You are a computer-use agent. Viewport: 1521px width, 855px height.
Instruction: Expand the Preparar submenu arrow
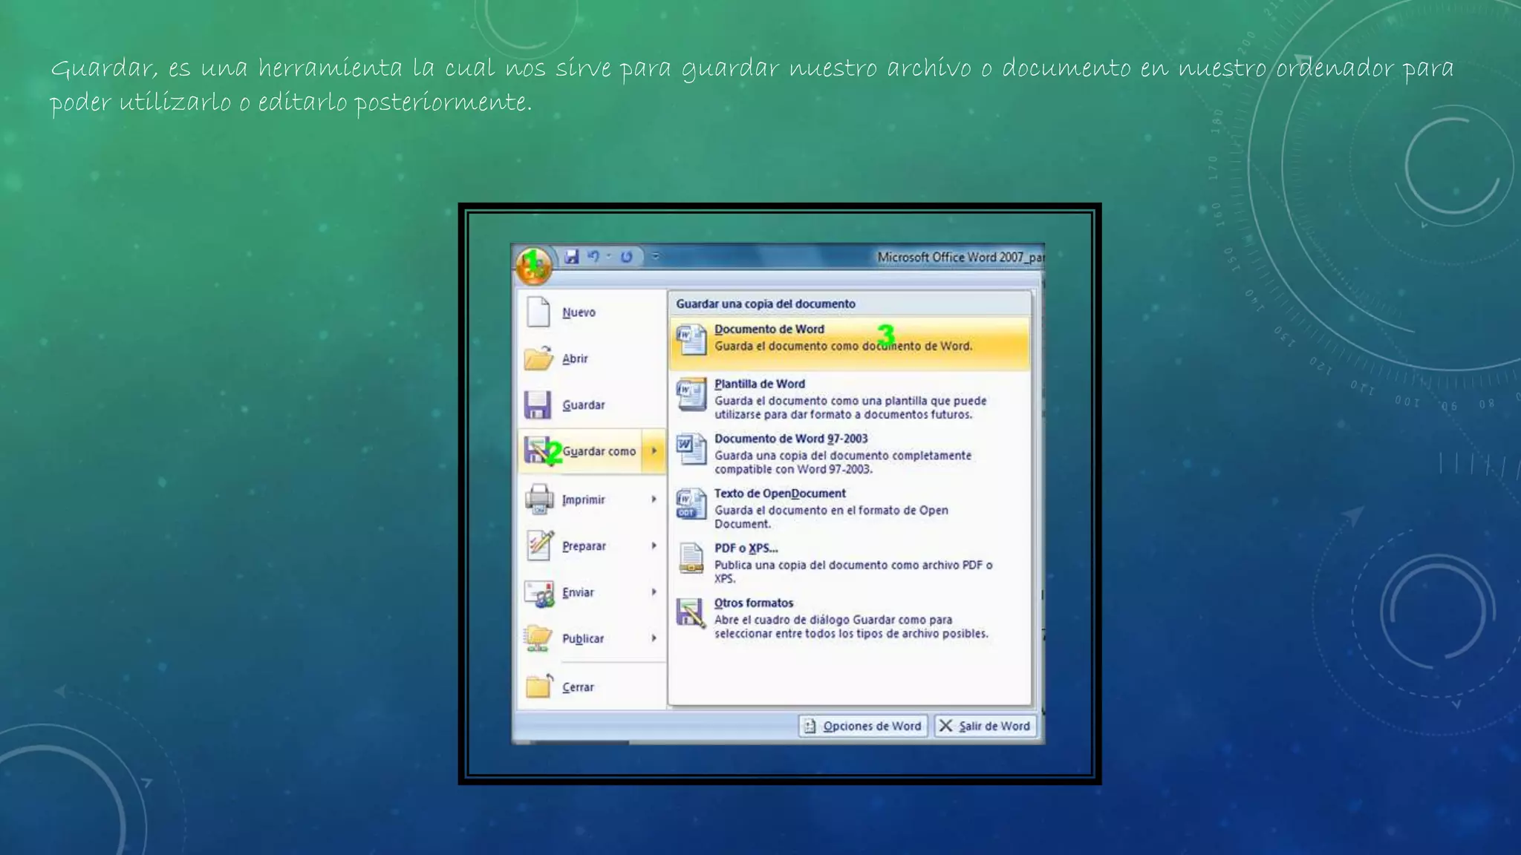(654, 546)
